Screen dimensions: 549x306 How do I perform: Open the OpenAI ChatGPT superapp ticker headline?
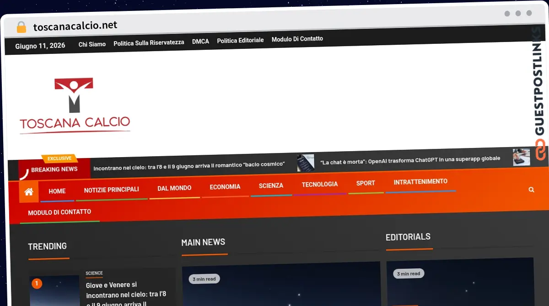(x=410, y=160)
